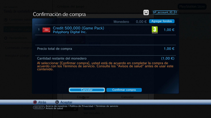Select the Polyphony Digital Inc. publisher name
Screen dimensions: 211x118
click(70, 32)
